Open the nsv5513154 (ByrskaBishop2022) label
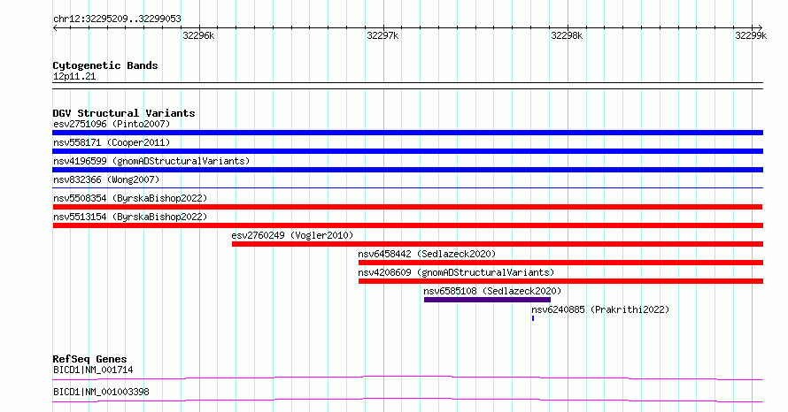 (x=130, y=217)
